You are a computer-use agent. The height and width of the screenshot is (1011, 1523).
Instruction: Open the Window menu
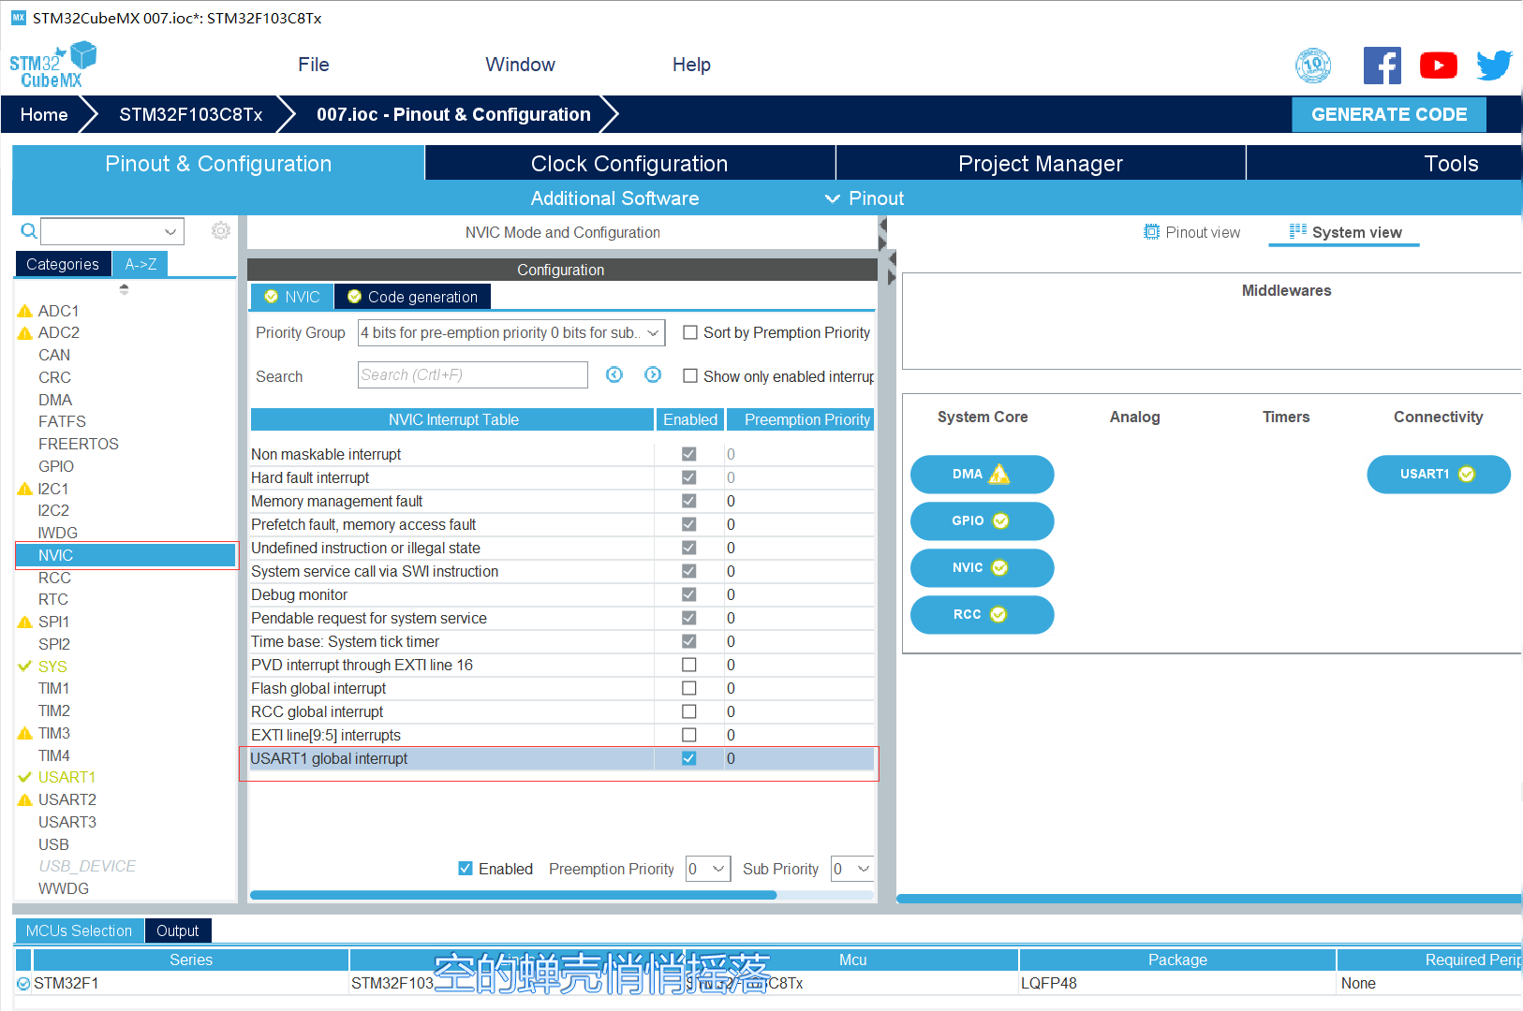(x=520, y=65)
